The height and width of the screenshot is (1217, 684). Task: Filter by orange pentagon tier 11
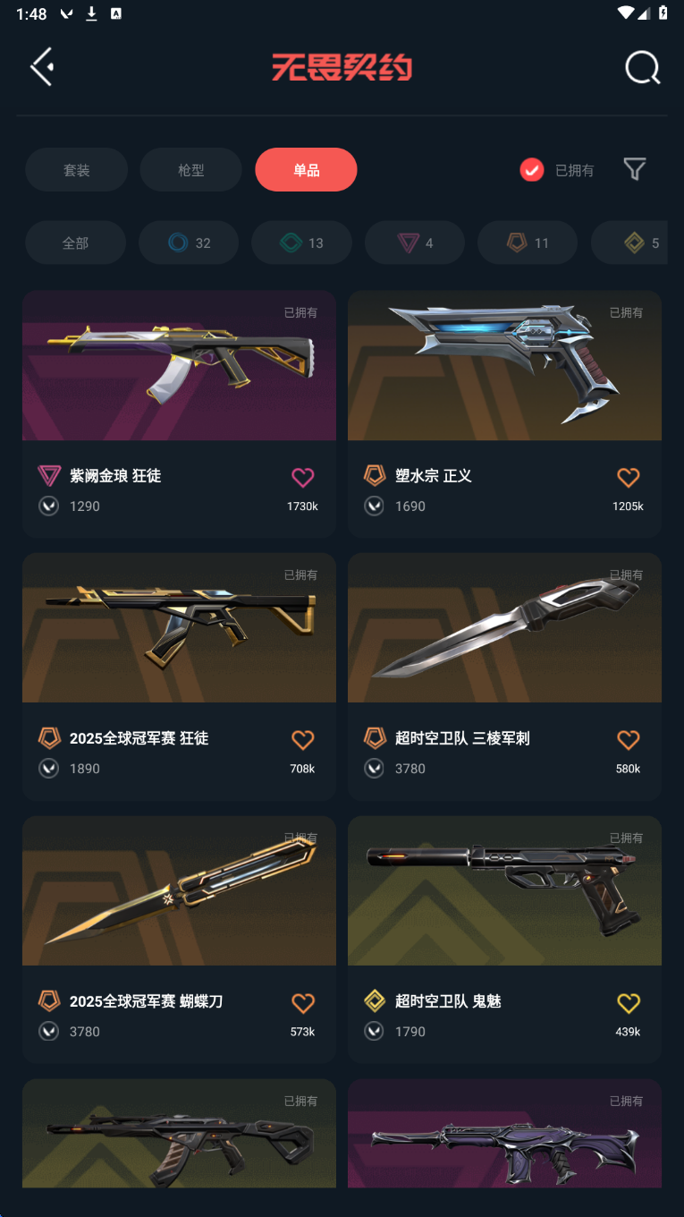(528, 243)
